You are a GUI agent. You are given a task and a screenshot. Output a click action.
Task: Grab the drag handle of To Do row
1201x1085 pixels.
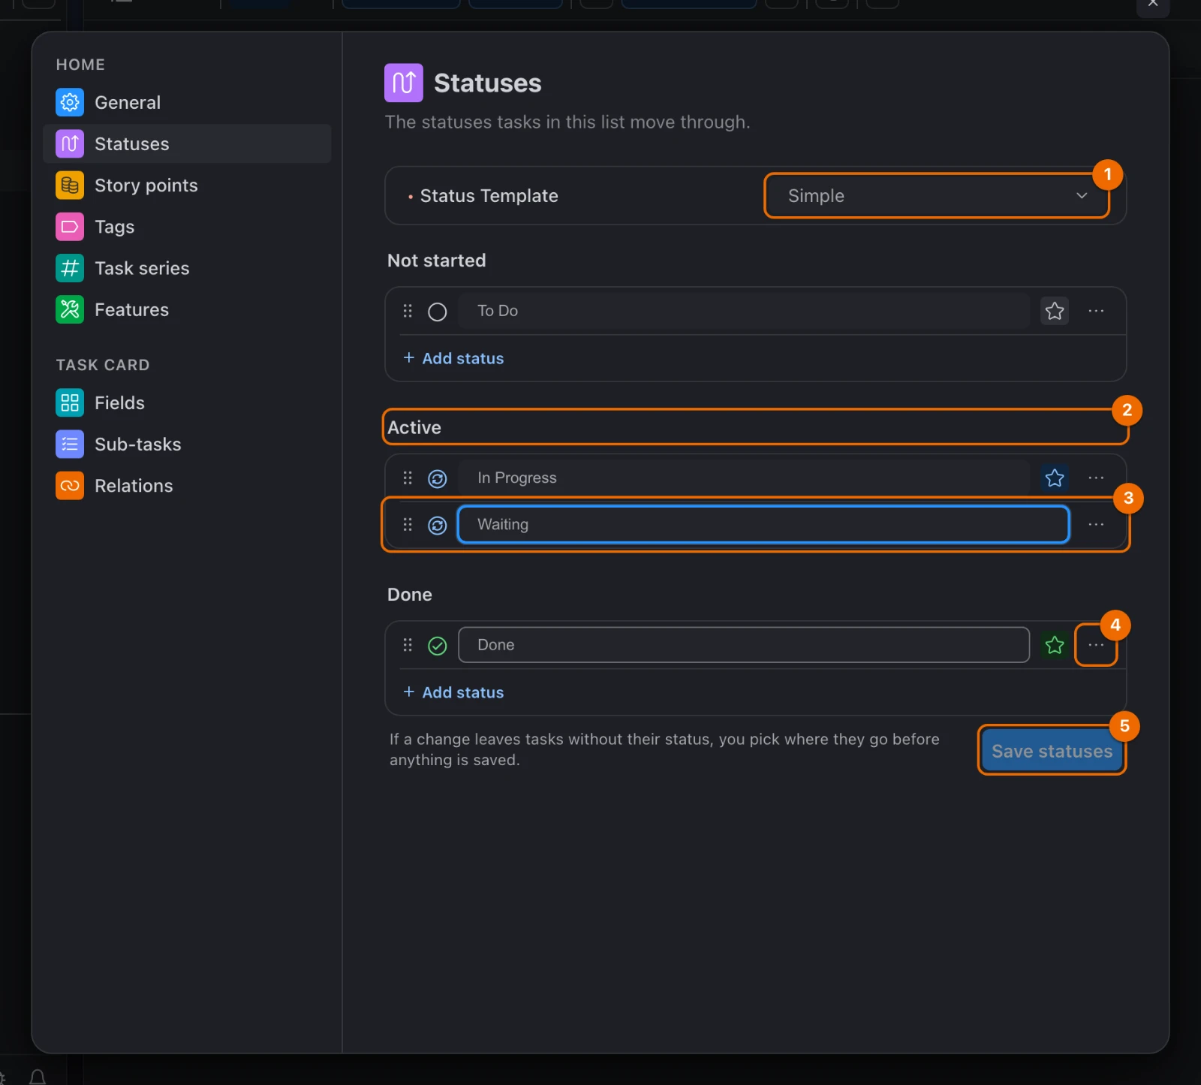click(x=408, y=311)
